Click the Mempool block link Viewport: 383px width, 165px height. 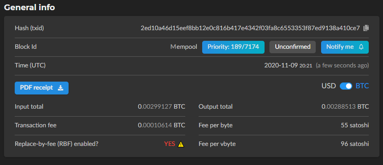183,47
